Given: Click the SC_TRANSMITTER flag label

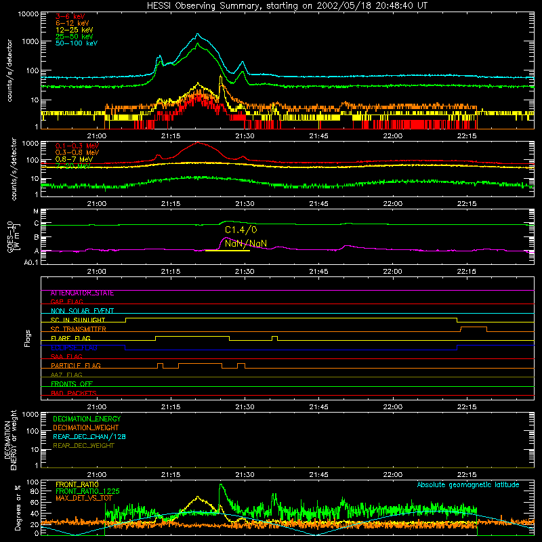Looking at the screenshot, I should coord(78,329).
